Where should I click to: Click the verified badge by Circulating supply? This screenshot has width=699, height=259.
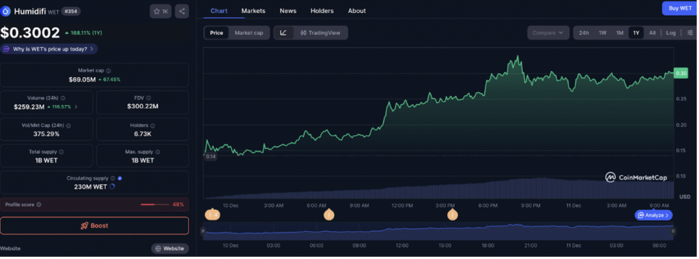(x=119, y=179)
